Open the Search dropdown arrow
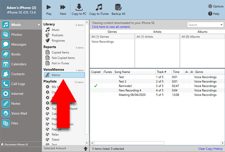 [222, 25]
